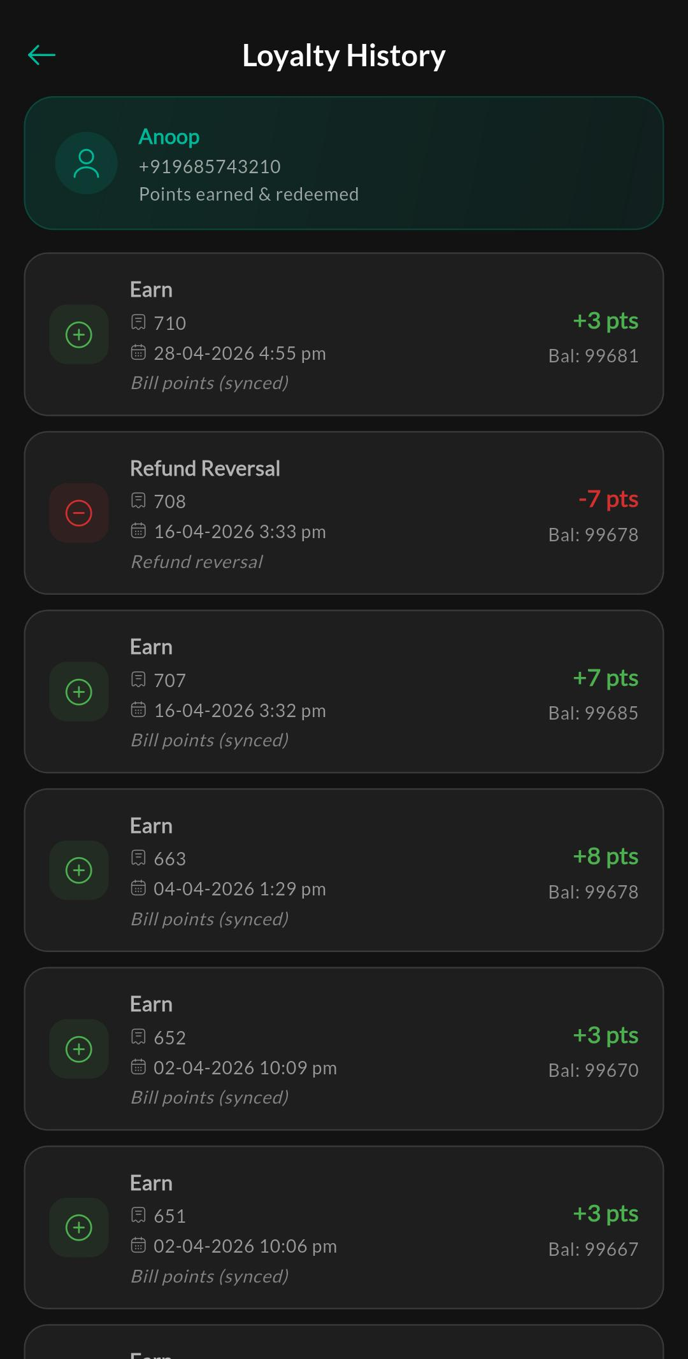Tap the partially visible Earn card at the bottom

click(344, 1342)
